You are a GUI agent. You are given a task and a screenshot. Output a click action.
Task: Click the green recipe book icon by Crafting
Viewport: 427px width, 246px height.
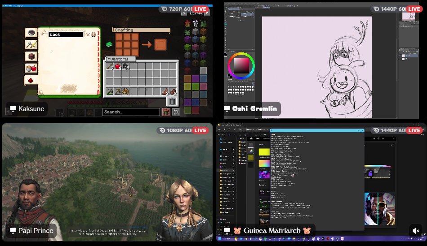click(x=109, y=44)
